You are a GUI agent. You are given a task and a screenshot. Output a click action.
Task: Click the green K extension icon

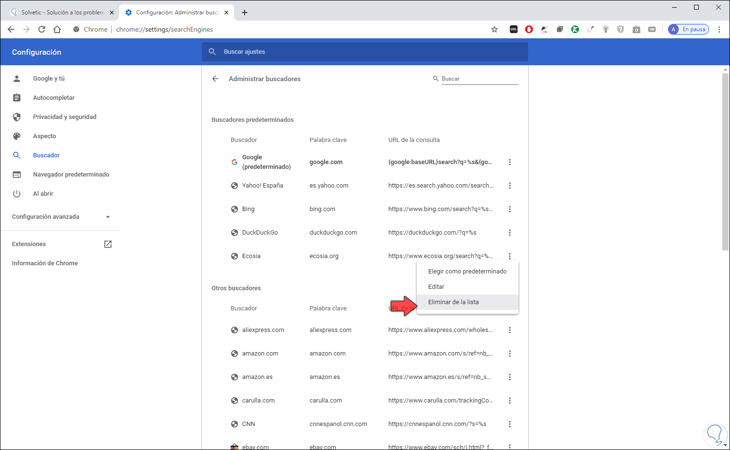pyautogui.click(x=575, y=29)
